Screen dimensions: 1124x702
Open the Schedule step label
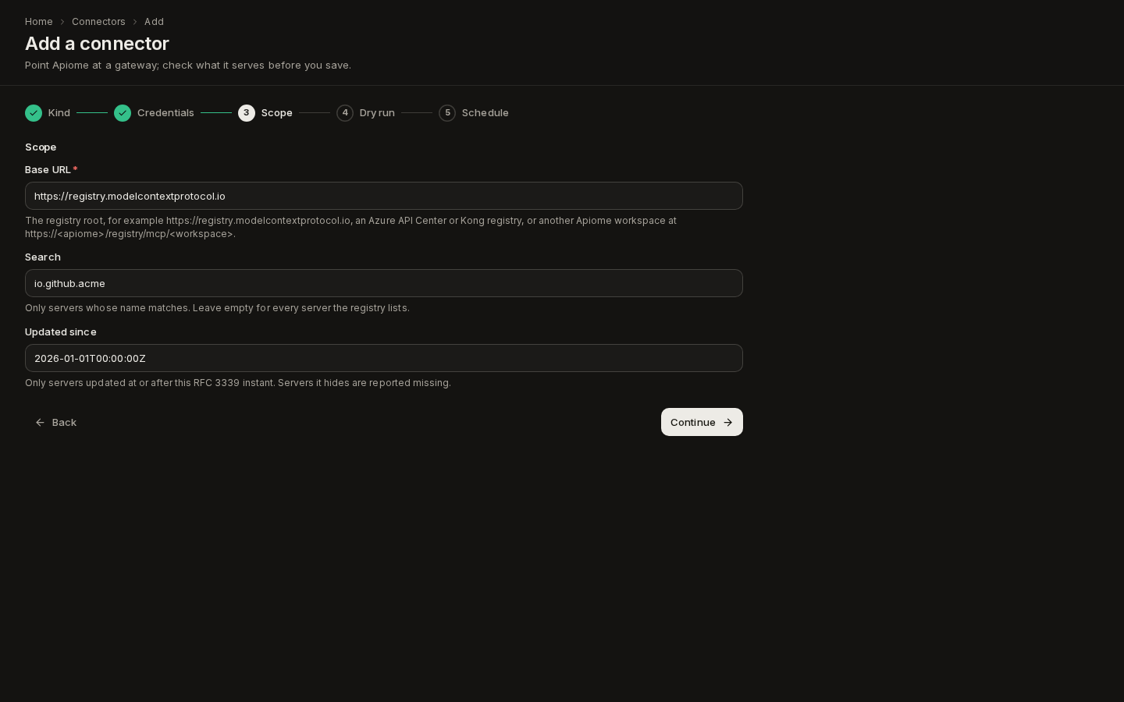[x=486, y=113]
